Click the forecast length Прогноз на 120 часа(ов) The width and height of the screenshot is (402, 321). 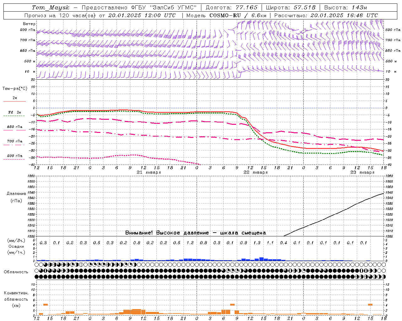60,15
